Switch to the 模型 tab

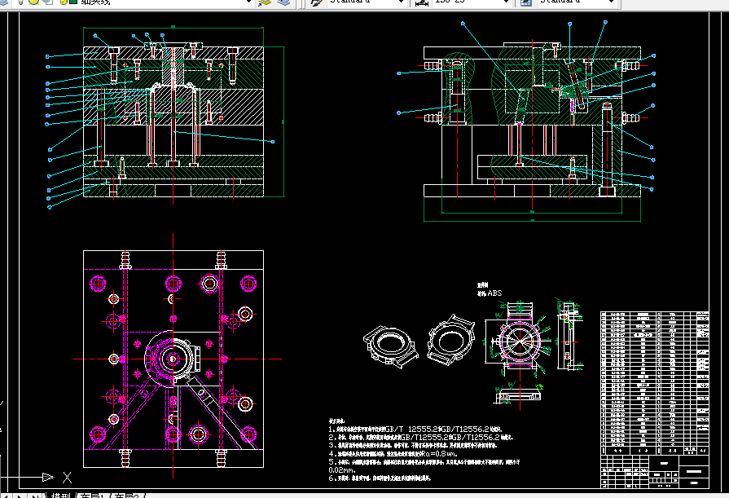[x=60, y=495]
